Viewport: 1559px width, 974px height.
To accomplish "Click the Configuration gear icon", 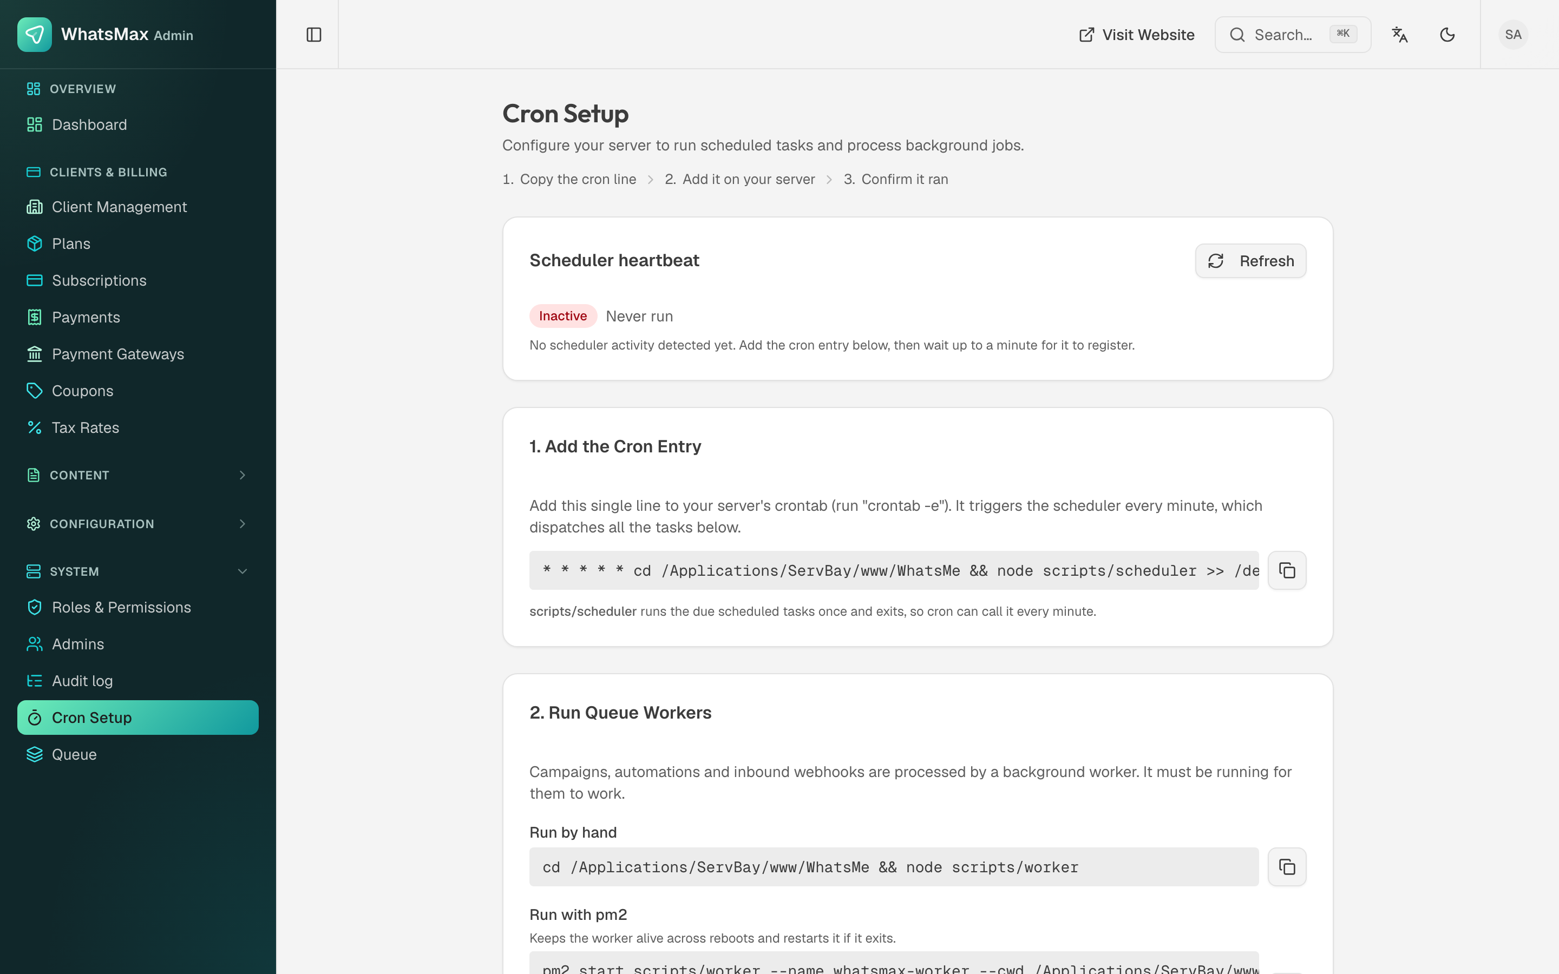I will (x=34, y=524).
